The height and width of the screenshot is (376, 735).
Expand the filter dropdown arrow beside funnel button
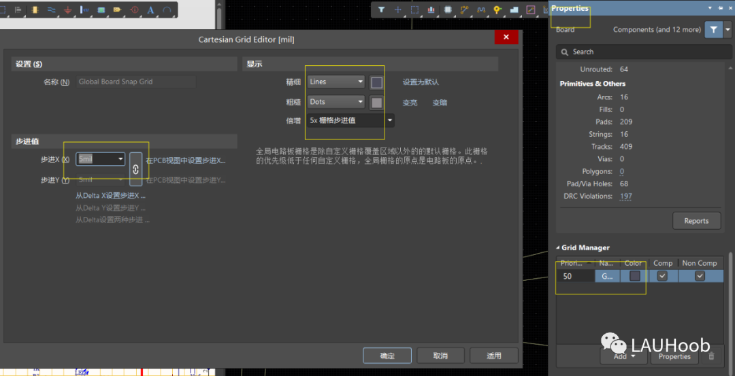[x=728, y=29]
